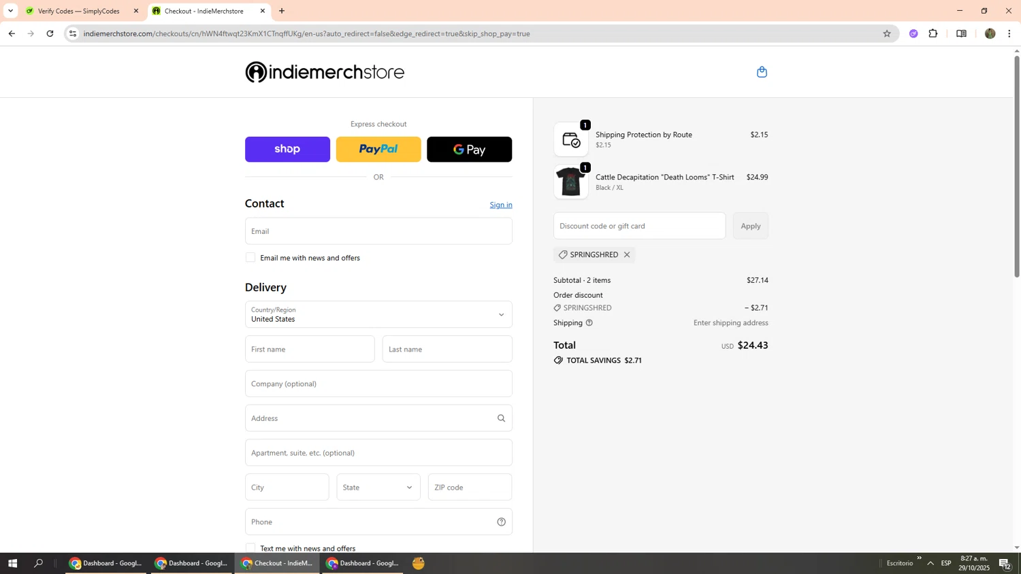Click the Shipping Protection by Route thumbnail

[x=571, y=139]
